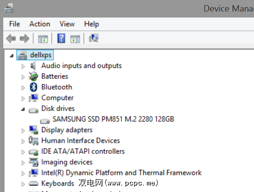Image resolution: width=254 pixels, height=192 pixels.
Task: Collapse the Disk drives node
Action: (x=23, y=109)
